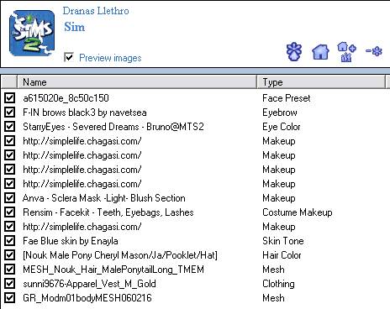390x309 pixels.
Task: Select GR_Modm01bodyMESH060216 entry
Action: 87,298
